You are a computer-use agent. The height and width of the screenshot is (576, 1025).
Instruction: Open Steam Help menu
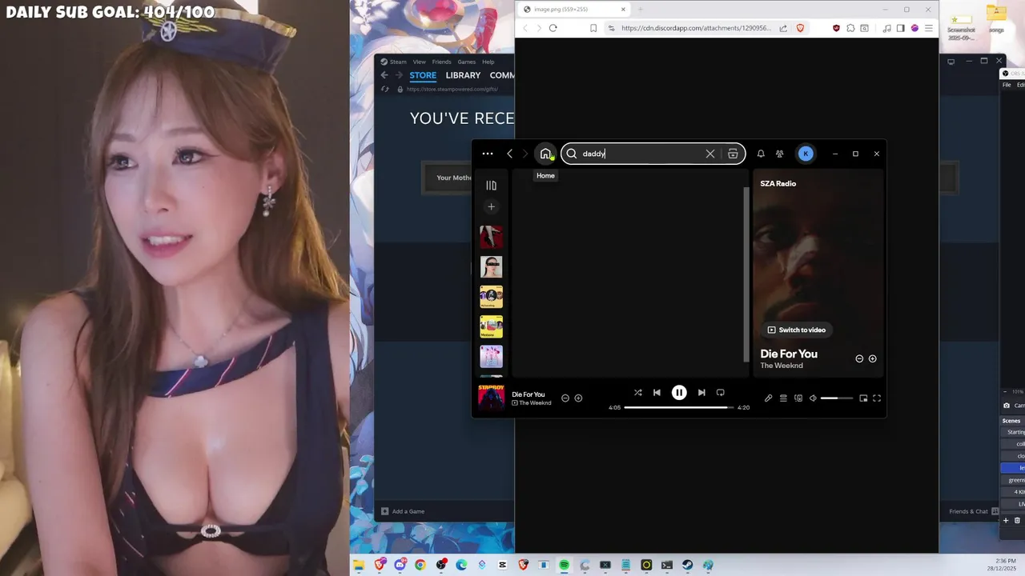(488, 62)
